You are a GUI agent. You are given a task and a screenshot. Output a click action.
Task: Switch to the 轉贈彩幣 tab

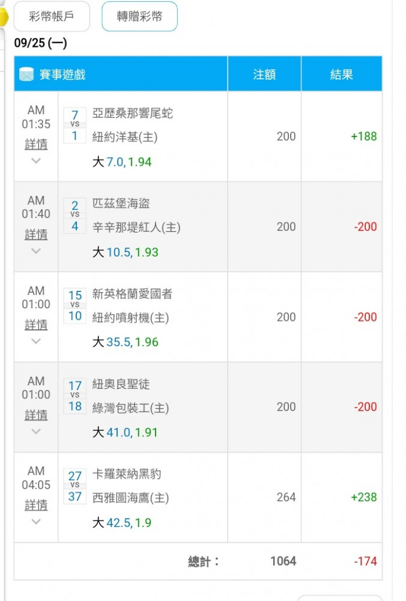click(139, 16)
